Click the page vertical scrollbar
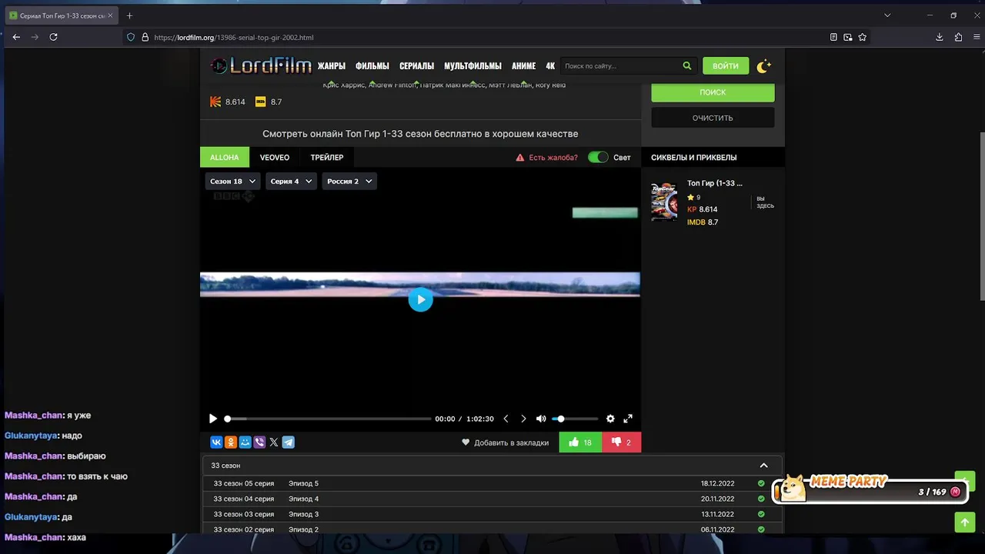This screenshot has height=554, width=985. [981, 217]
